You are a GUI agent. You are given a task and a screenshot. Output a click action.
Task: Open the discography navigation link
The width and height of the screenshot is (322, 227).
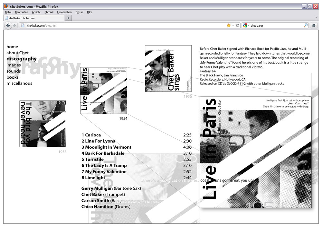click(x=22, y=59)
